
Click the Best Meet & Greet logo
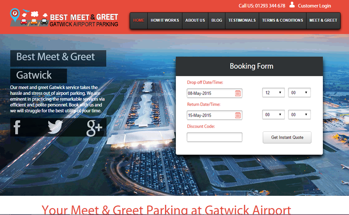[64, 18]
